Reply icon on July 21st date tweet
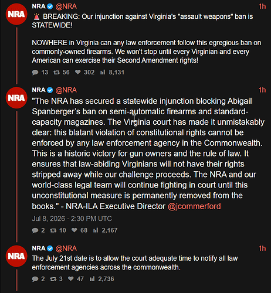Screen dimensions: 271x293 35,279
